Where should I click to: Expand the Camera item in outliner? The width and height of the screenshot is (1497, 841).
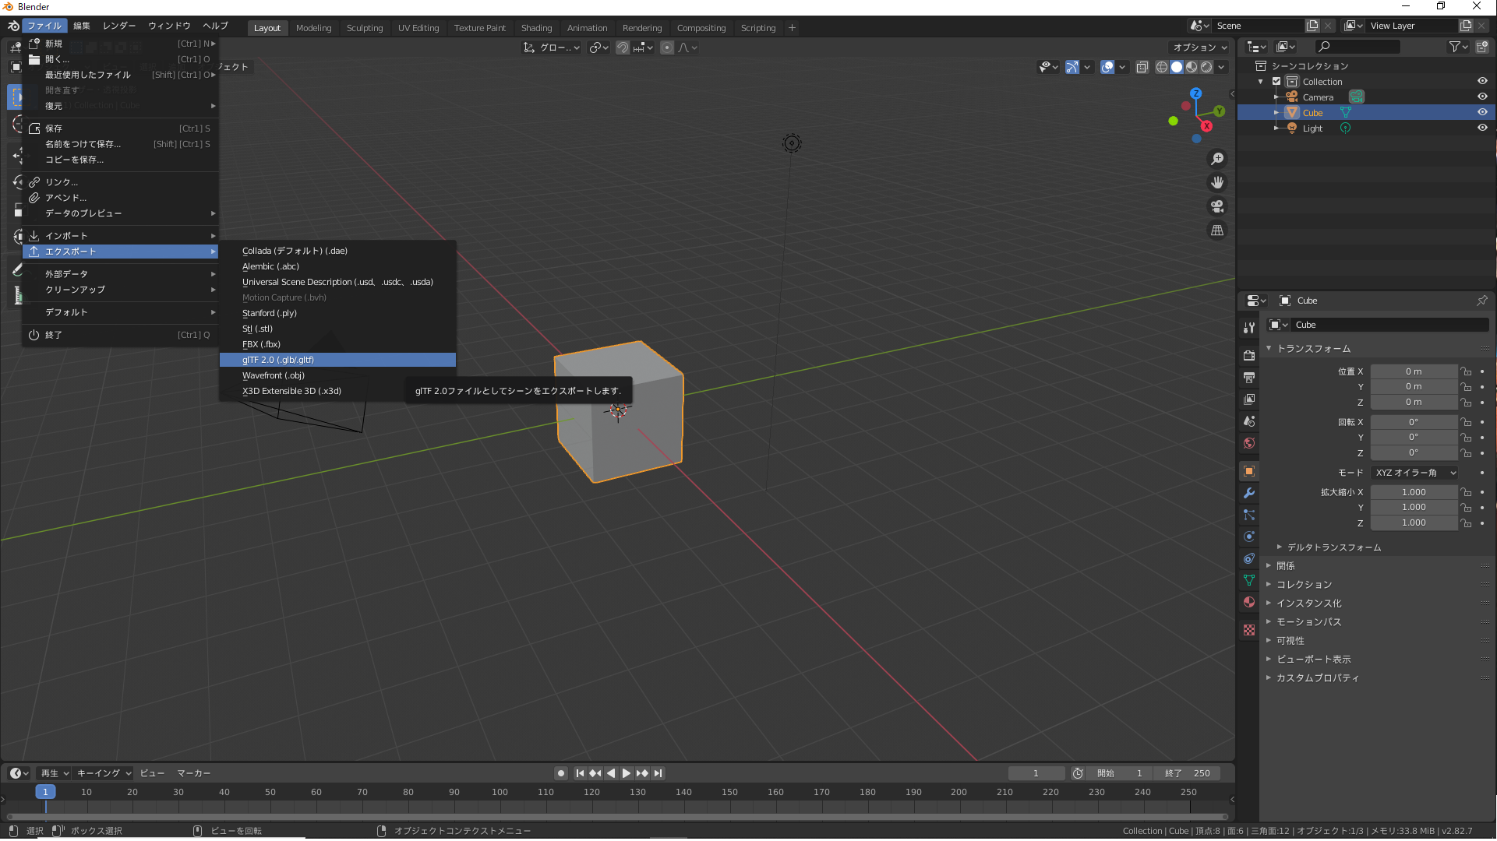1276,97
